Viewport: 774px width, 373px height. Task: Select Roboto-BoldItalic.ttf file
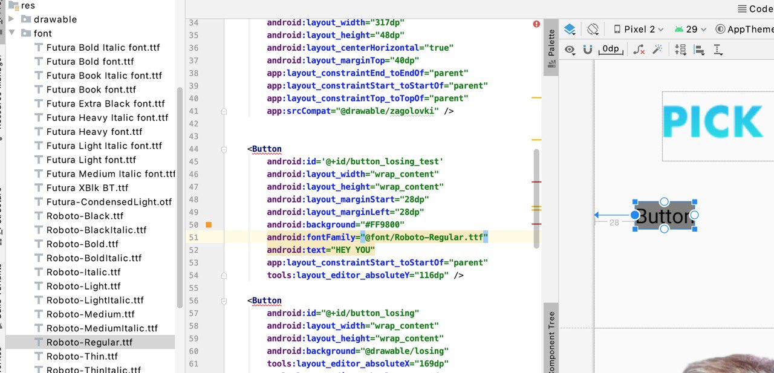pyautogui.click(x=94, y=258)
